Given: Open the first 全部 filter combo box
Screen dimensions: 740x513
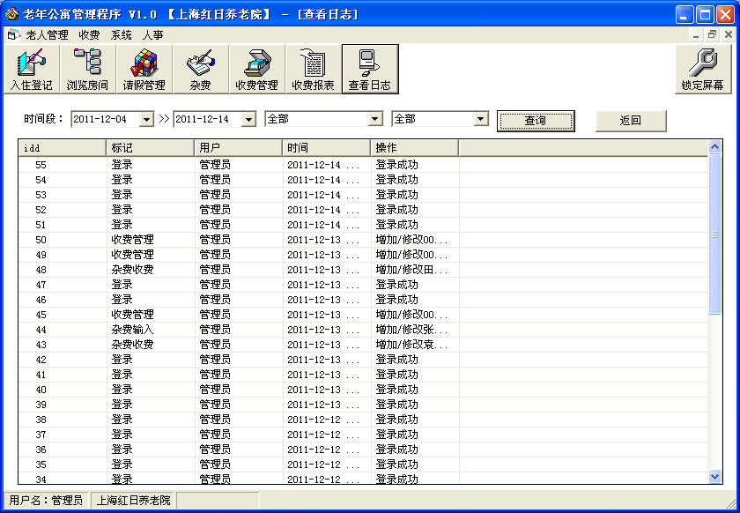Looking at the screenshot, I should [x=375, y=119].
